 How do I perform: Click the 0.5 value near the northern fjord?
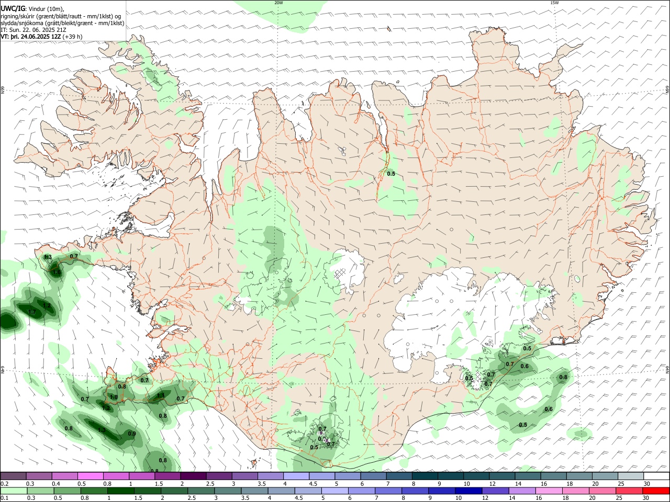[x=391, y=174]
